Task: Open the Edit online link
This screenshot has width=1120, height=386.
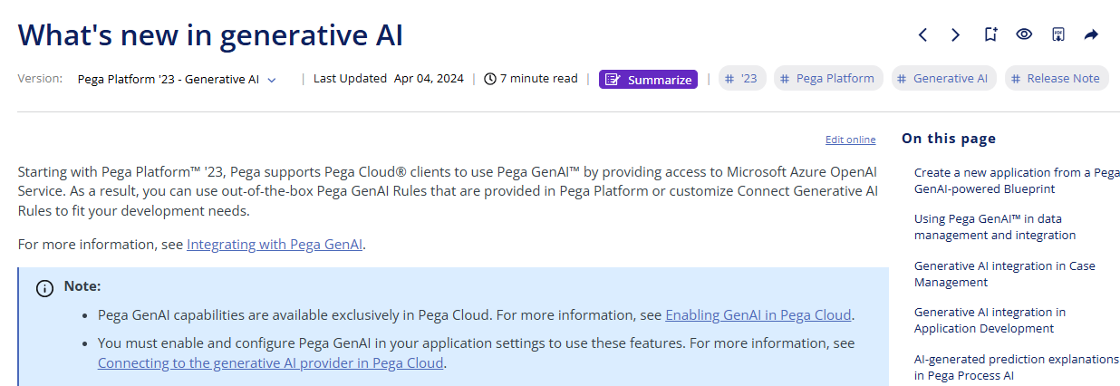Action: tap(850, 140)
